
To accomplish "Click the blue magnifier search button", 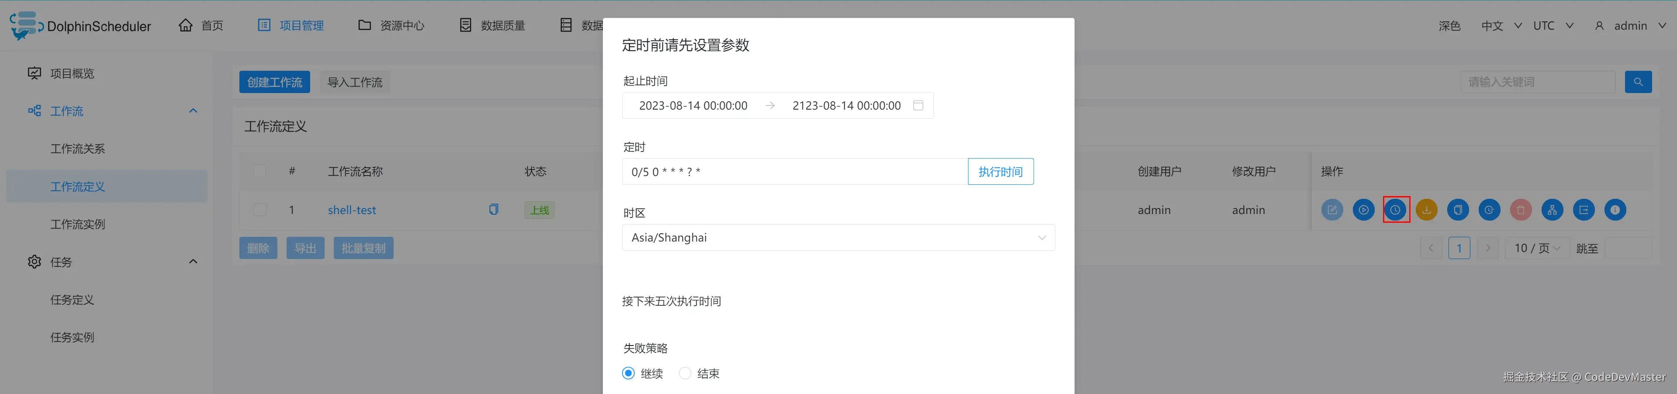I will click(x=1638, y=82).
